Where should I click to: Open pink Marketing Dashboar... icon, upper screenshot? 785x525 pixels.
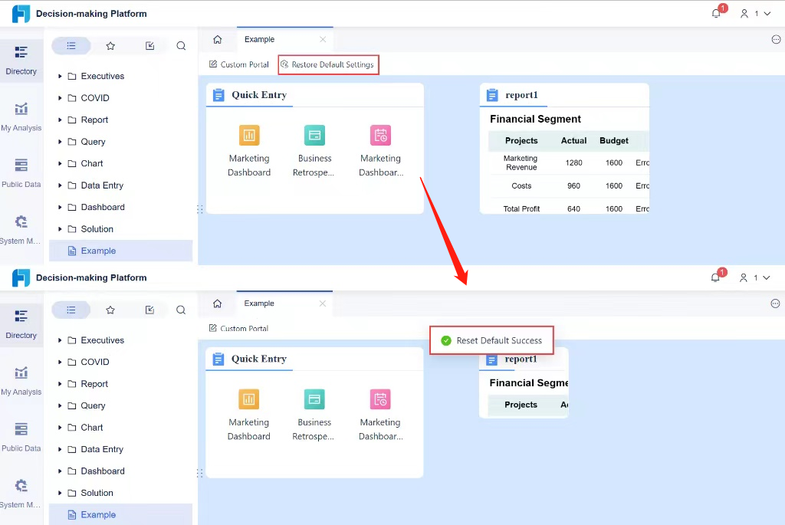click(380, 135)
